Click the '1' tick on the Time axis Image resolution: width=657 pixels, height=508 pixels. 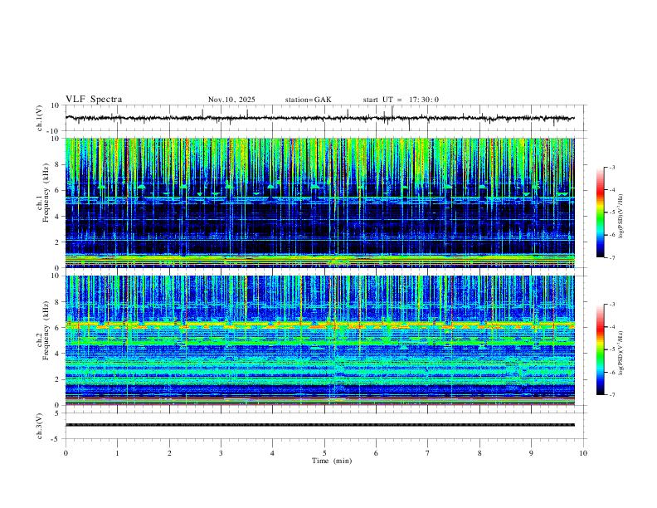coord(117,453)
